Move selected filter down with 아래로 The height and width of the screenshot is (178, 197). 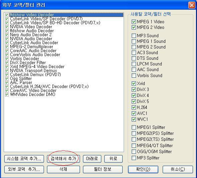92,159
